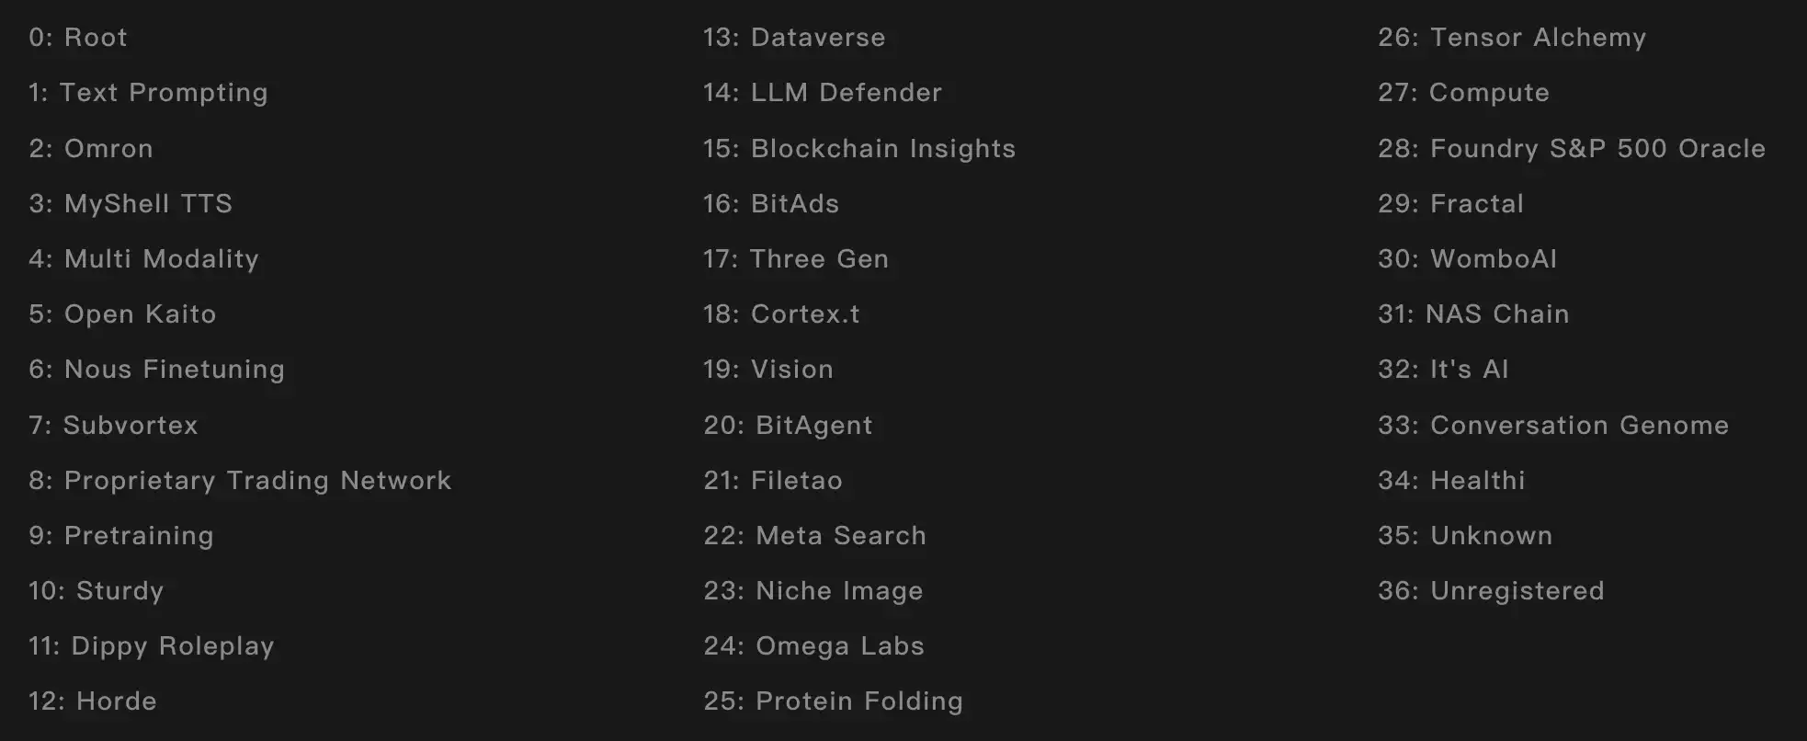Image resolution: width=1807 pixels, height=741 pixels.
Task: Click 15: Blockchain Insights subnet
Action: coord(859,149)
